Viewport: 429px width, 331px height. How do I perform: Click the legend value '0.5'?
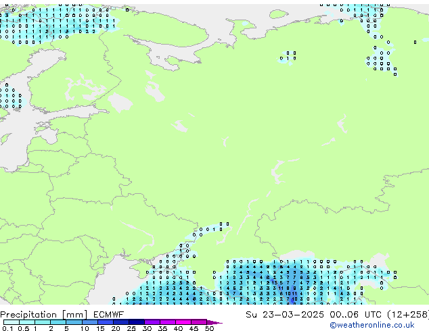(x=24, y=328)
